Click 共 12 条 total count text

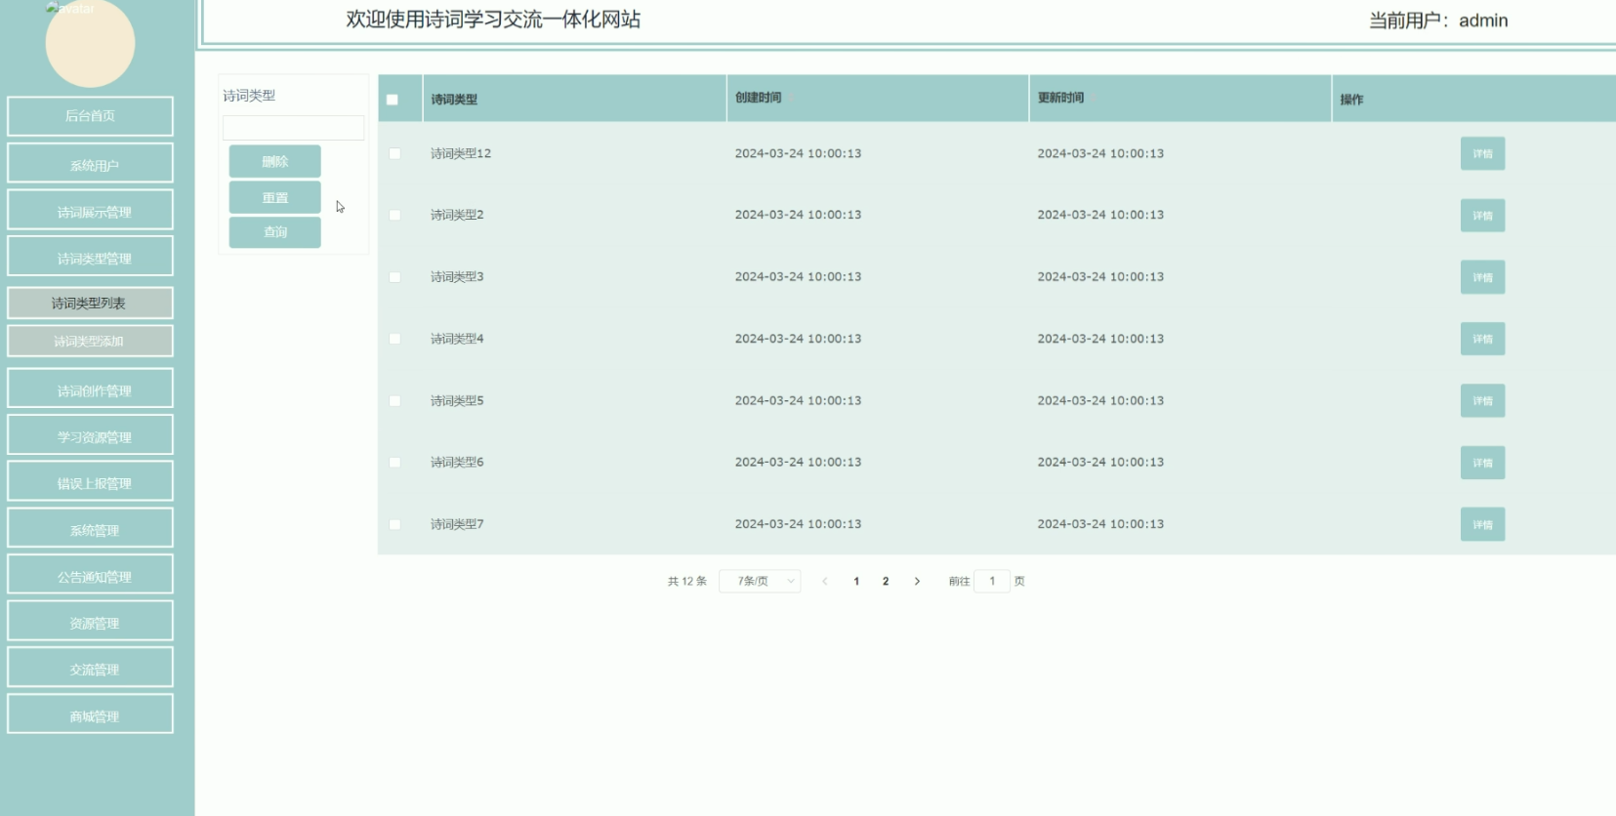pos(687,581)
